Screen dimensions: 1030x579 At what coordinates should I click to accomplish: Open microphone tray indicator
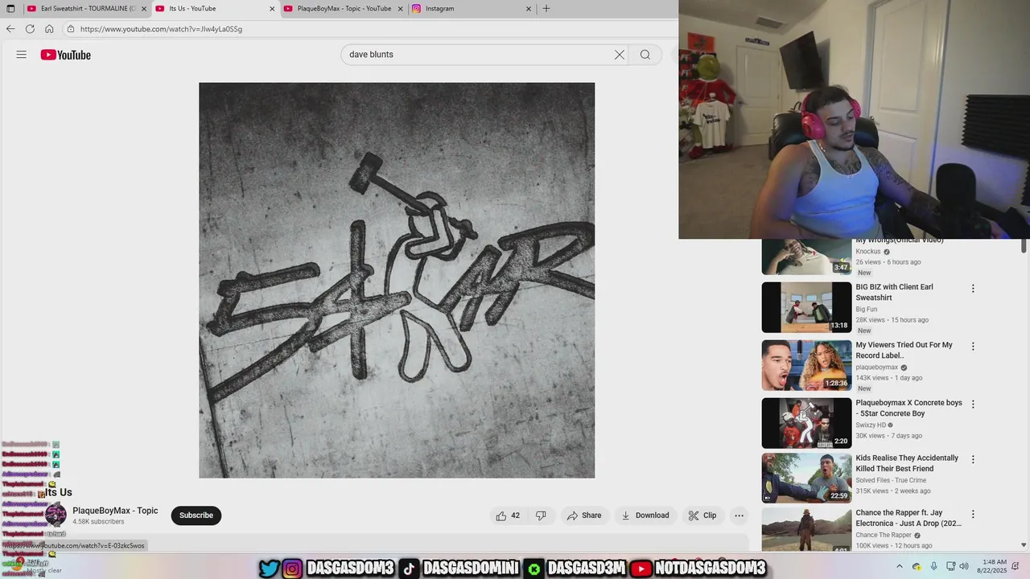933,567
